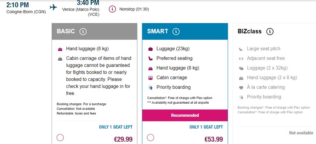Open the BIZclass fare info icon

click(x=270, y=31)
